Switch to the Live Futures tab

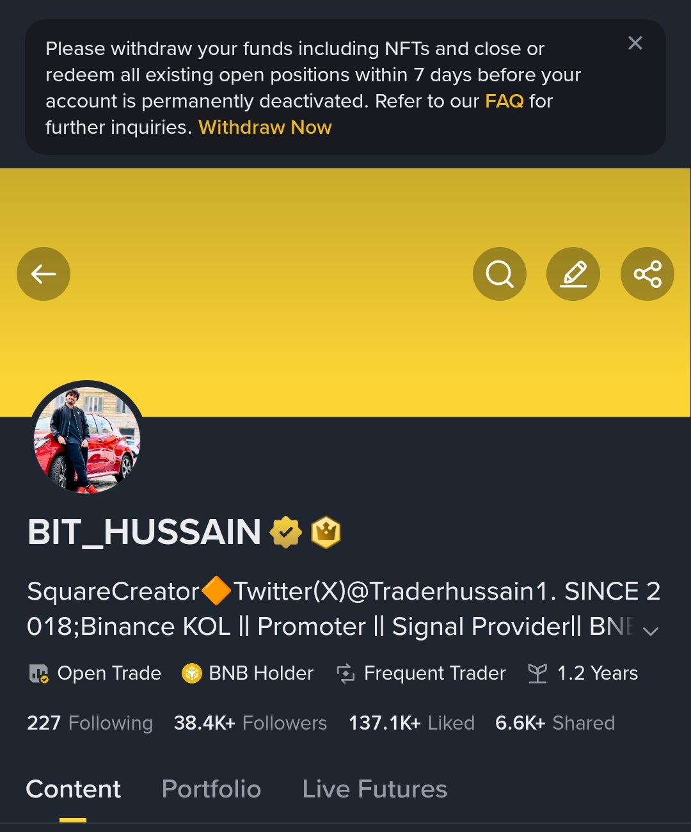pyautogui.click(x=374, y=789)
